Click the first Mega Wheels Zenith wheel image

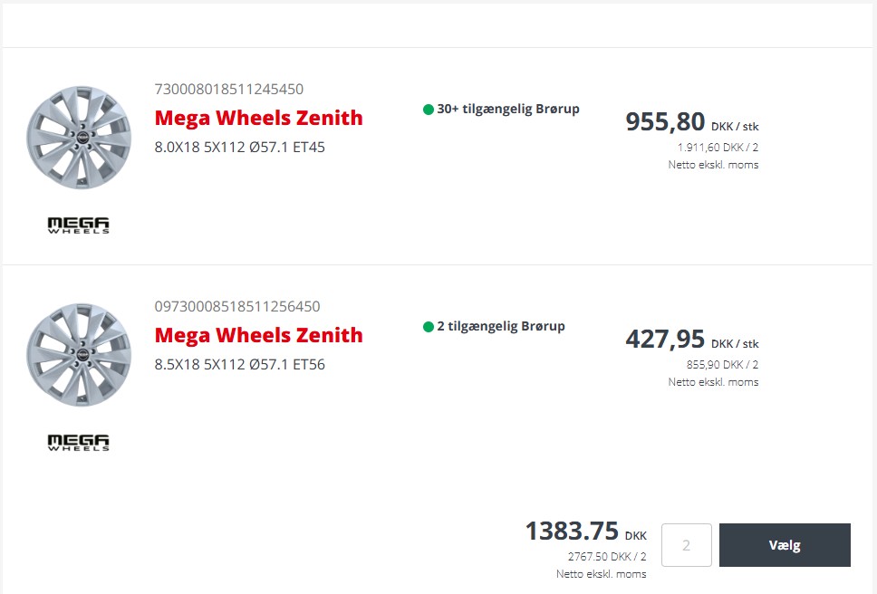point(79,138)
